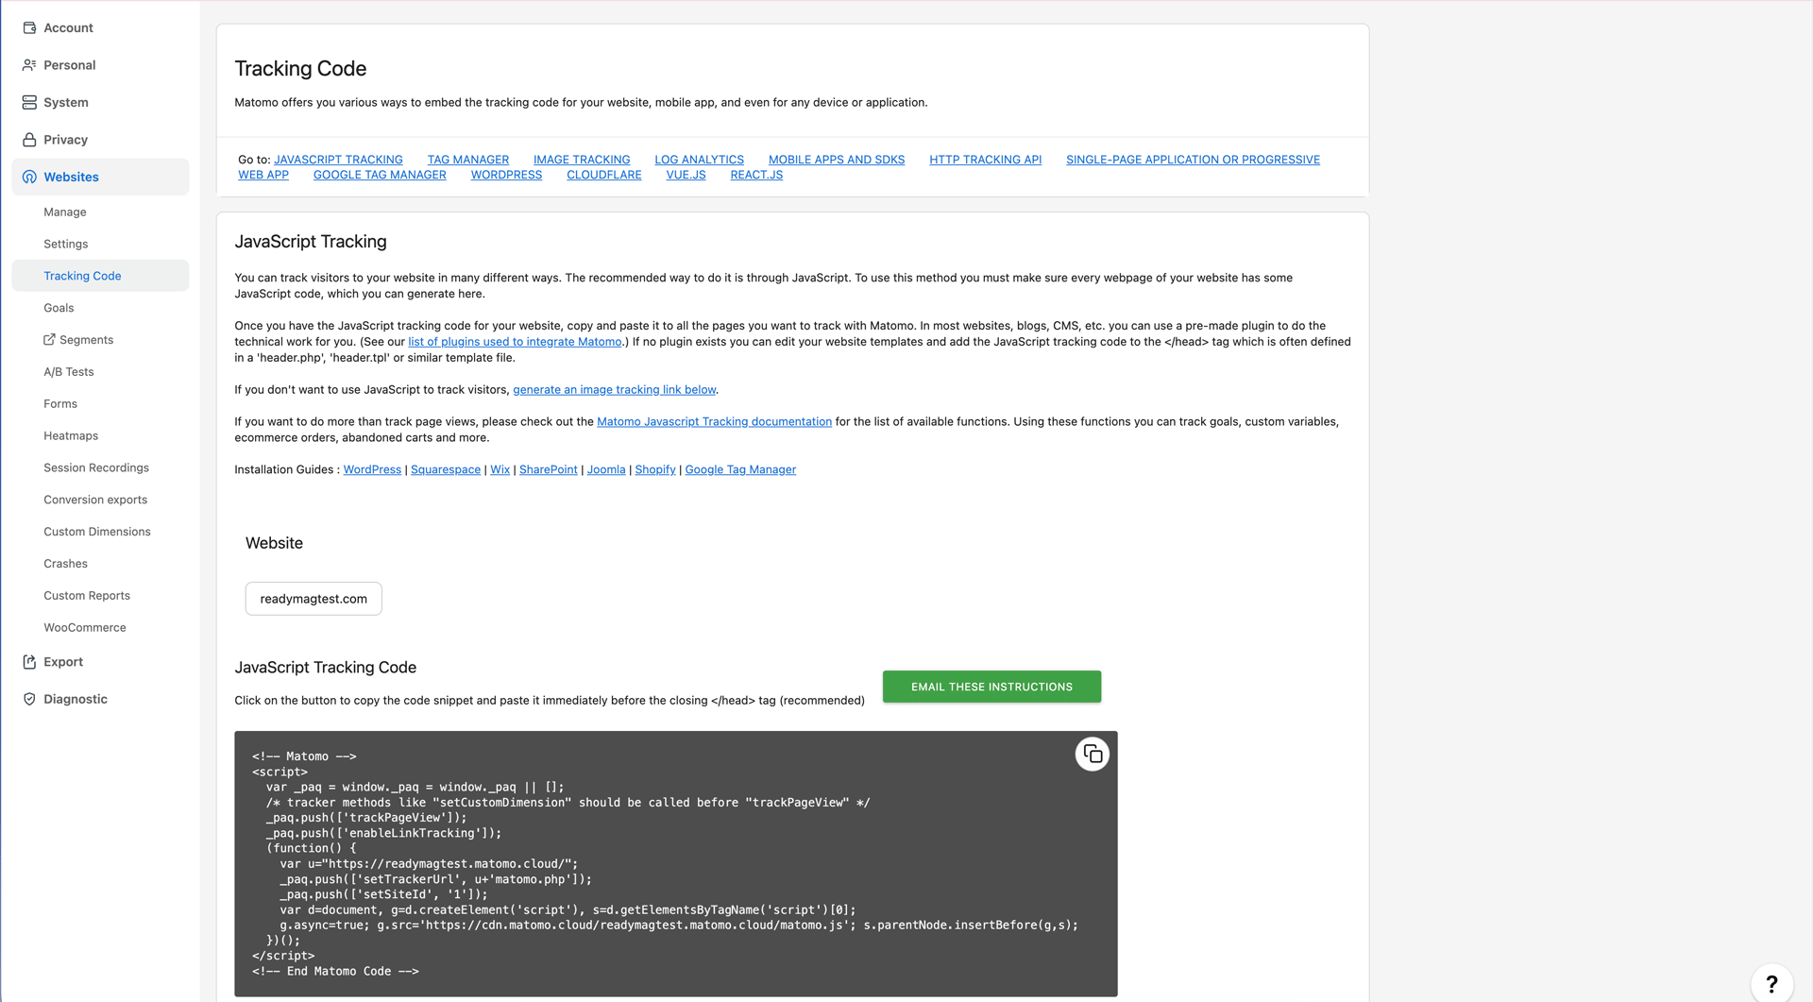Jump to WORDPRESS section link
The height and width of the screenshot is (1002, 1813).
[507, 175]
